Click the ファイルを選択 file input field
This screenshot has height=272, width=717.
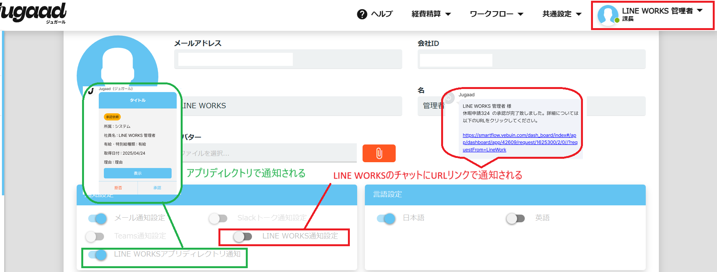tap(269, 153)
